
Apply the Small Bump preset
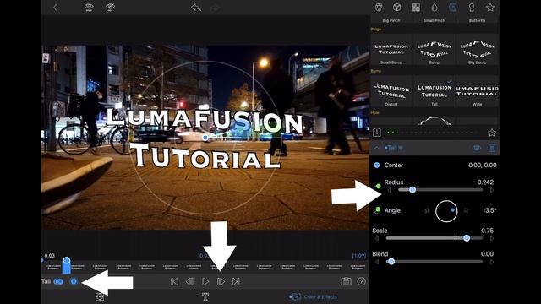click(x=391, y=49)
